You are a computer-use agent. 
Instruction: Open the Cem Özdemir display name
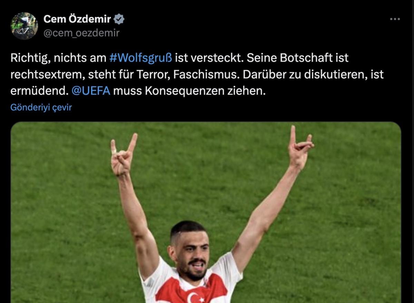(77, 19)
